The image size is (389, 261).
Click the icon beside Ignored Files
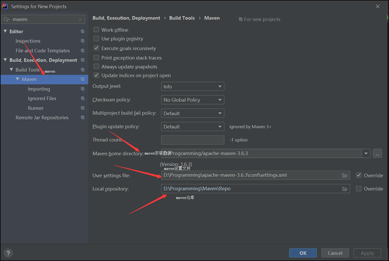click(83, 99)
